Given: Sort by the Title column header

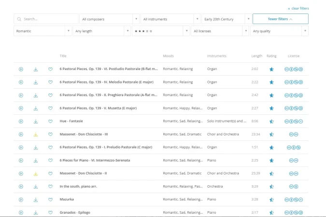Looking at the screenshot, I should [63, 56].
